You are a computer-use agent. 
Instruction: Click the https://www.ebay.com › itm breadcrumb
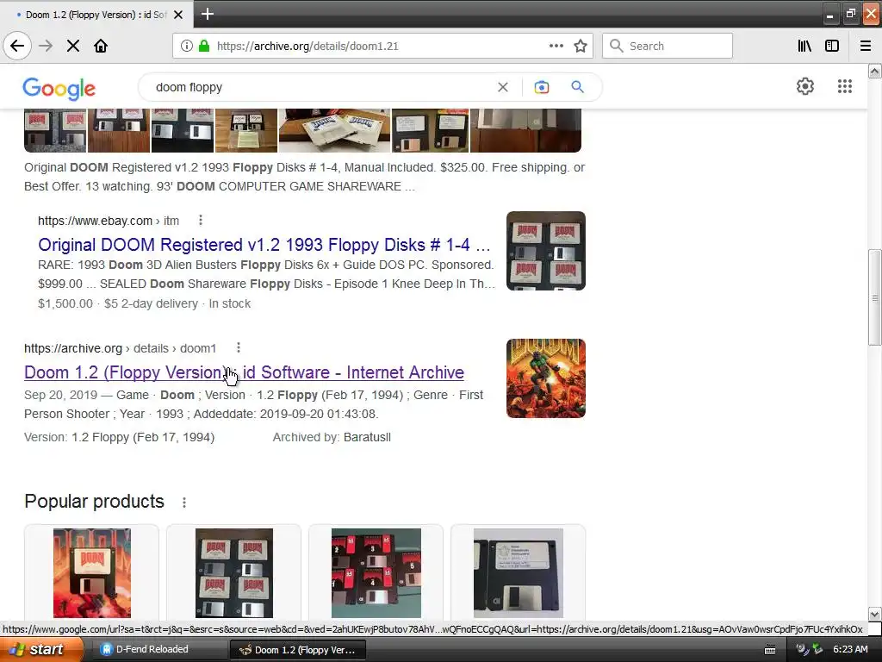(x=109, y=221)
